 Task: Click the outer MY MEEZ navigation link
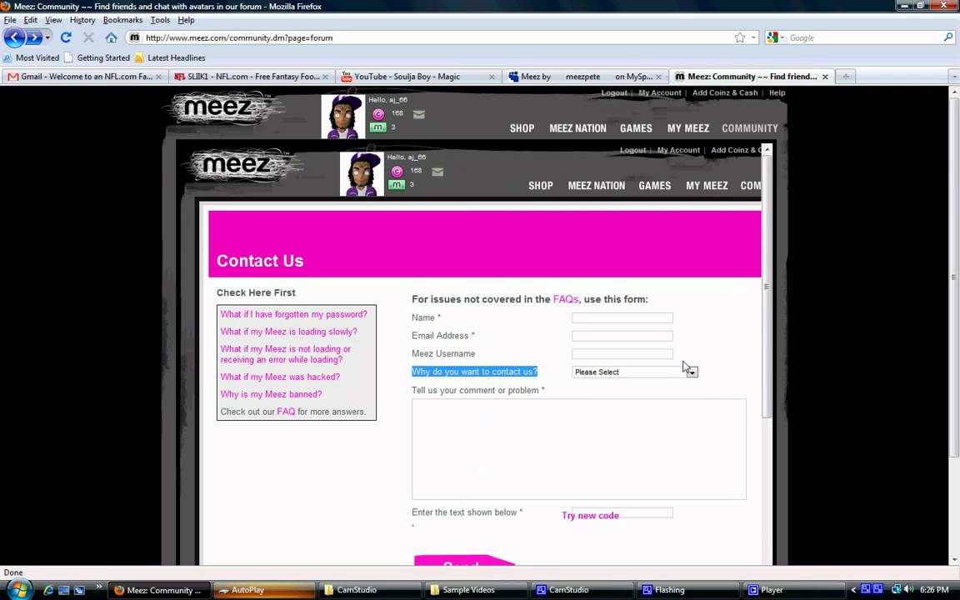tap(688, 128)
